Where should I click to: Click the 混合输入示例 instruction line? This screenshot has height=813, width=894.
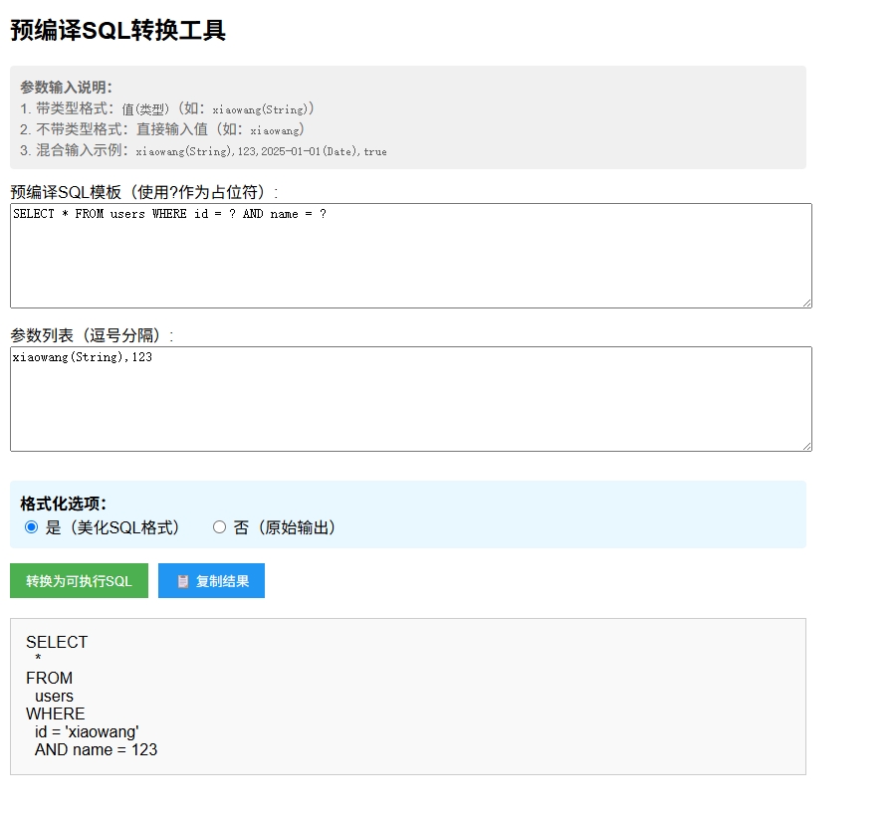pos(203,151)
